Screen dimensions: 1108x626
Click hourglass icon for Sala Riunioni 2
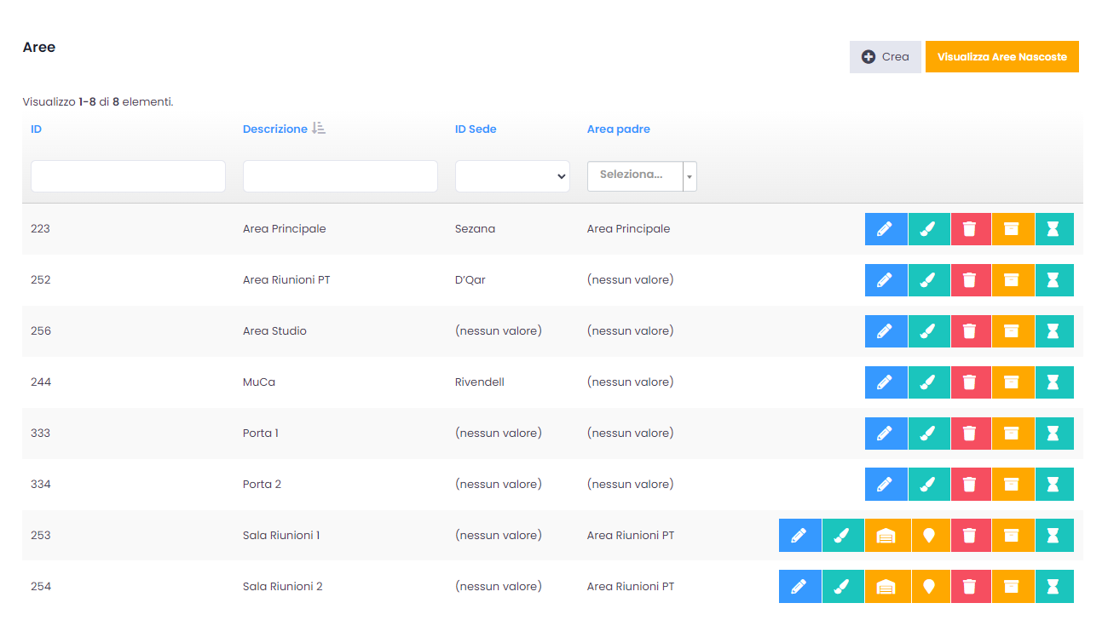1053,587
